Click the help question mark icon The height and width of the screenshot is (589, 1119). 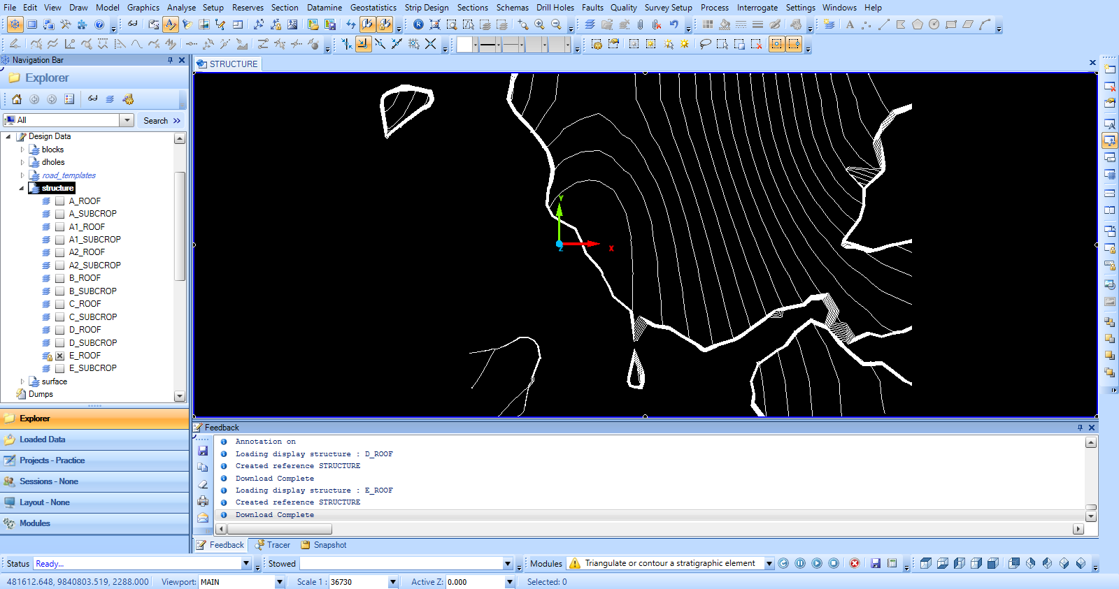click(99, 24)
